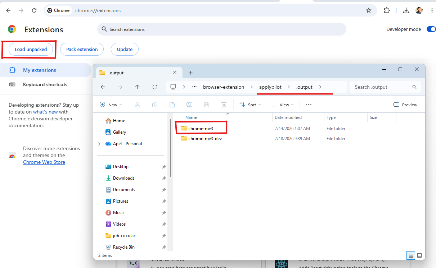Click the Delete trash icon
Image resolution: width=436 pixels, height=268 pixels.
coord(224,105)
